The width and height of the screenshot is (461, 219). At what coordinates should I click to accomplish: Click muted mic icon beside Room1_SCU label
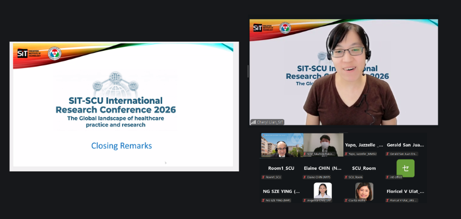tap(263, 177)
